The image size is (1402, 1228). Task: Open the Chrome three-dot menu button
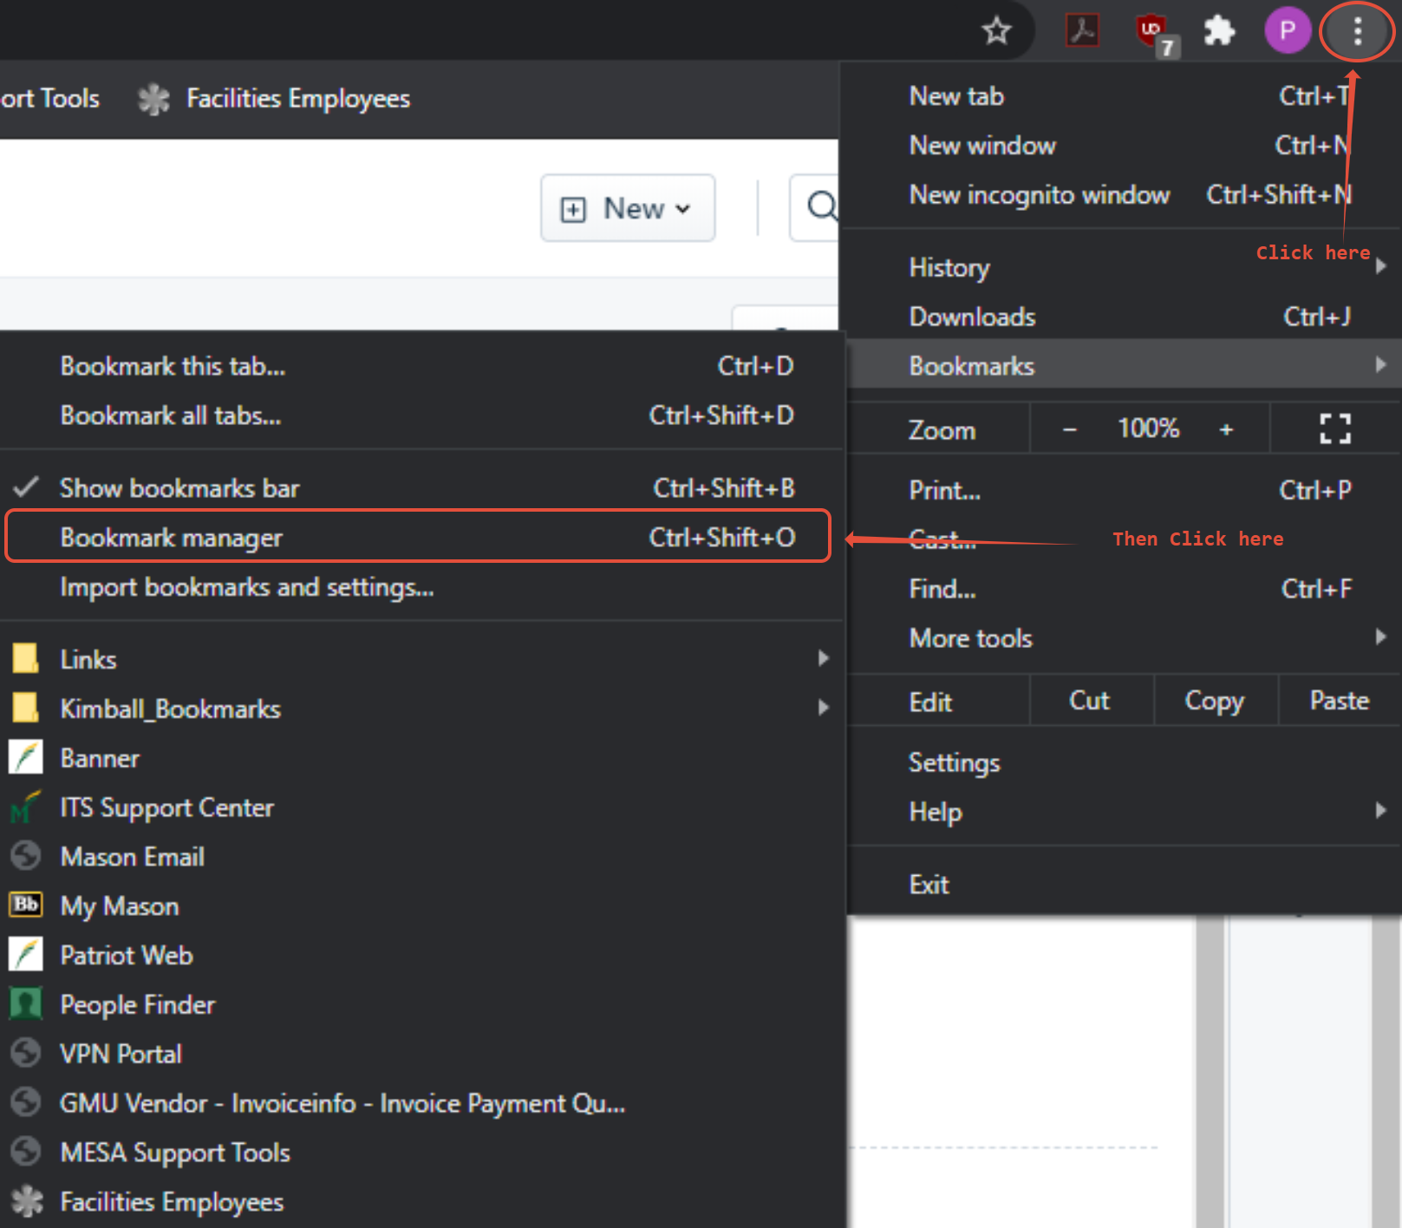point(1357,31)
